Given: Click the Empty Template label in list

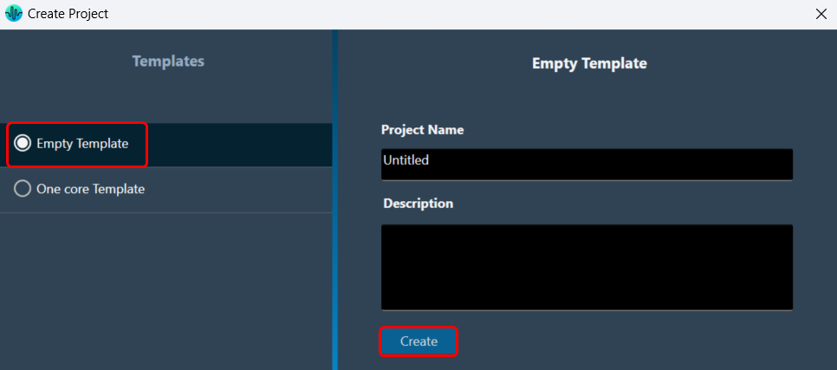Looking at the screenshot, I should pyautogui.click(x=82, y=144).
